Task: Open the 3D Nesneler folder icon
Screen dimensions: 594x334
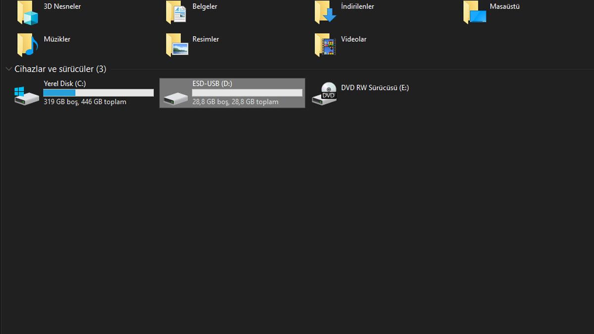Action: tap(27, 12)
